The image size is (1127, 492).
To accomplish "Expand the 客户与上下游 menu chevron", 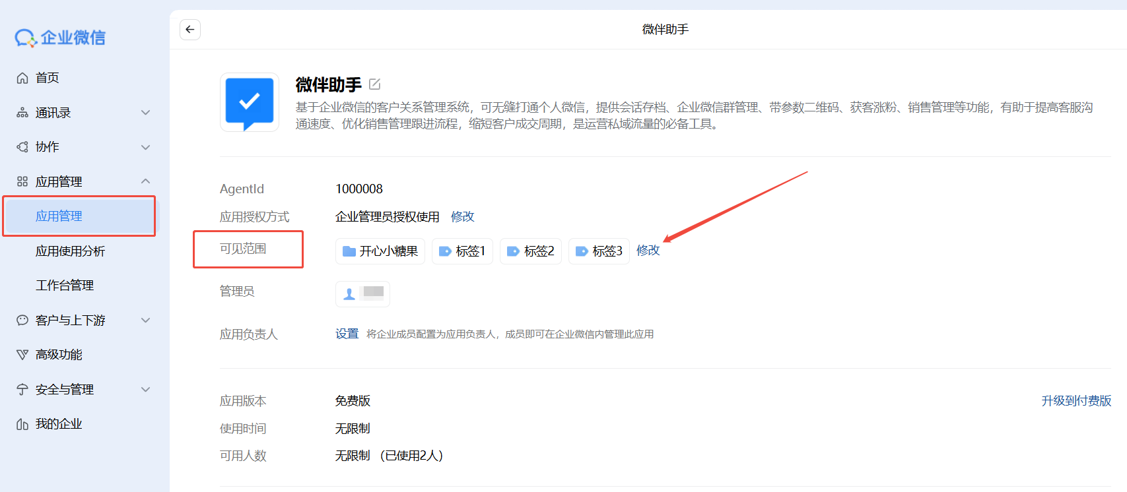I will [x=146, y=321].
